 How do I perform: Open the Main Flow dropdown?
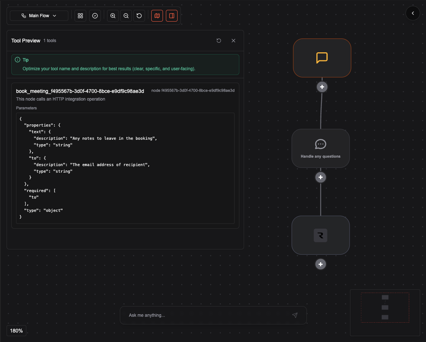click(38, 16)
